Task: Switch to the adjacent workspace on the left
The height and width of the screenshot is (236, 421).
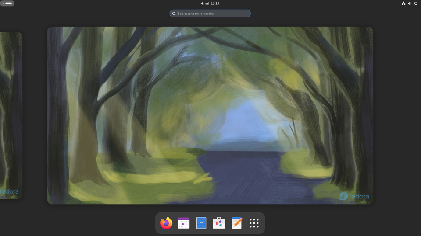Action: coord(11,115)
